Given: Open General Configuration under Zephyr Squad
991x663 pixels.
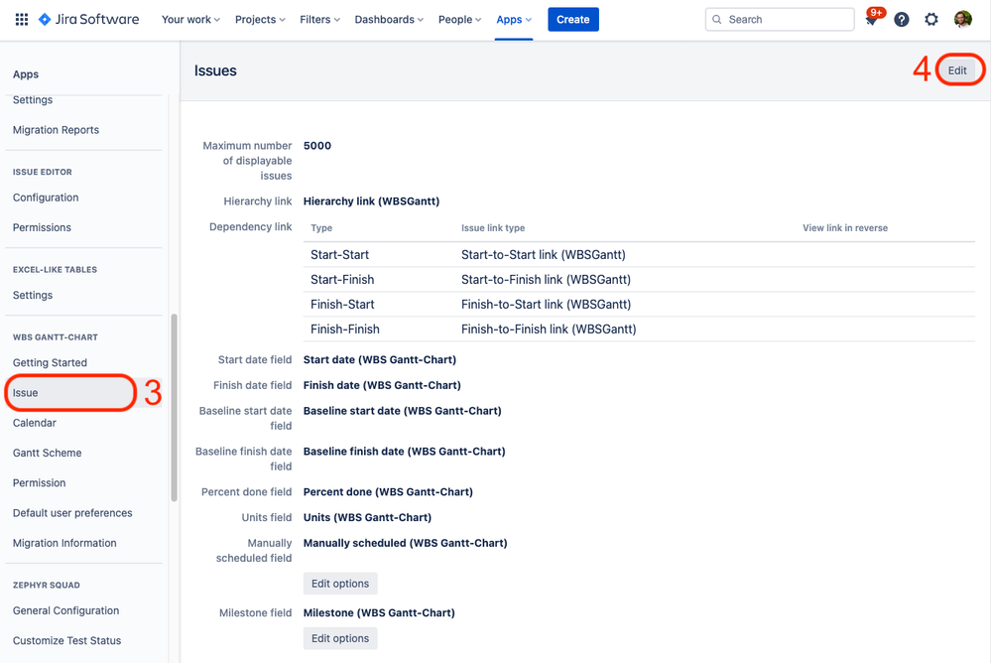Looking at the screenshot, I should 65,610.
